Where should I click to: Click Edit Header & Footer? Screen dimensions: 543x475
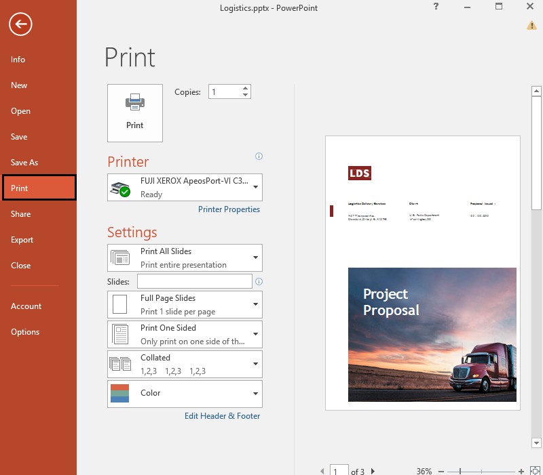point(222,415)
